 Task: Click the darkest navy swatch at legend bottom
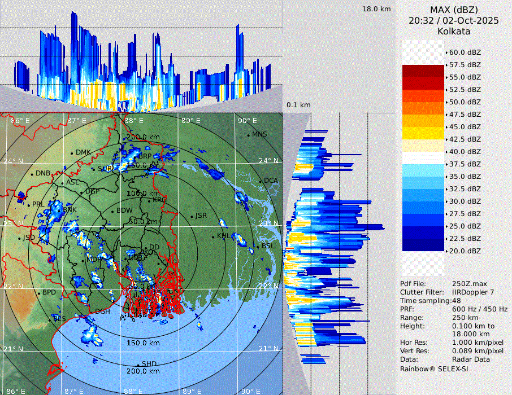423,244
